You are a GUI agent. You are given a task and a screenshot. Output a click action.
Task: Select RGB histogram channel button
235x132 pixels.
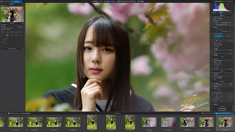tap(221, 13)
